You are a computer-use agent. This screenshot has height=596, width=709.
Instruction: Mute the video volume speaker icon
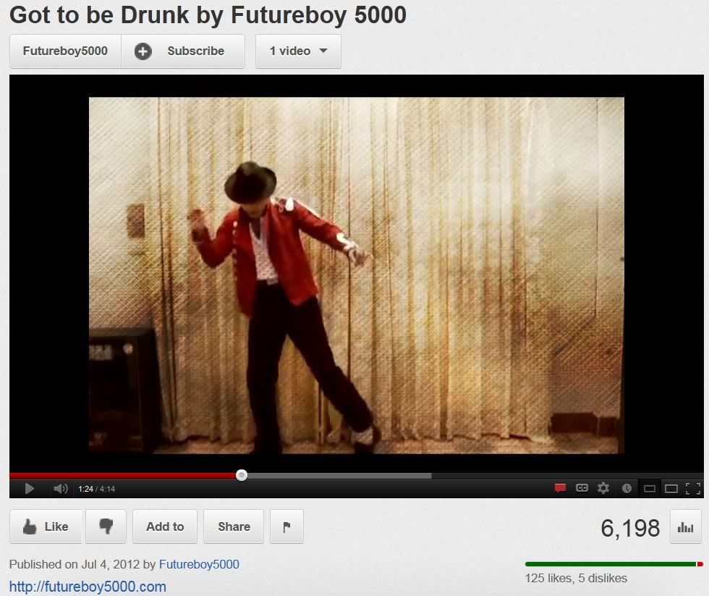pos(60,489)
